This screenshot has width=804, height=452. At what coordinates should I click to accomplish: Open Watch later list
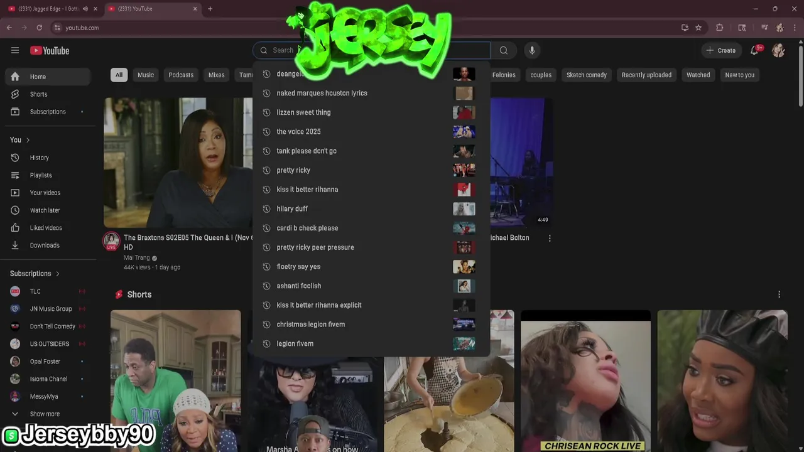[x=48, y=210]
